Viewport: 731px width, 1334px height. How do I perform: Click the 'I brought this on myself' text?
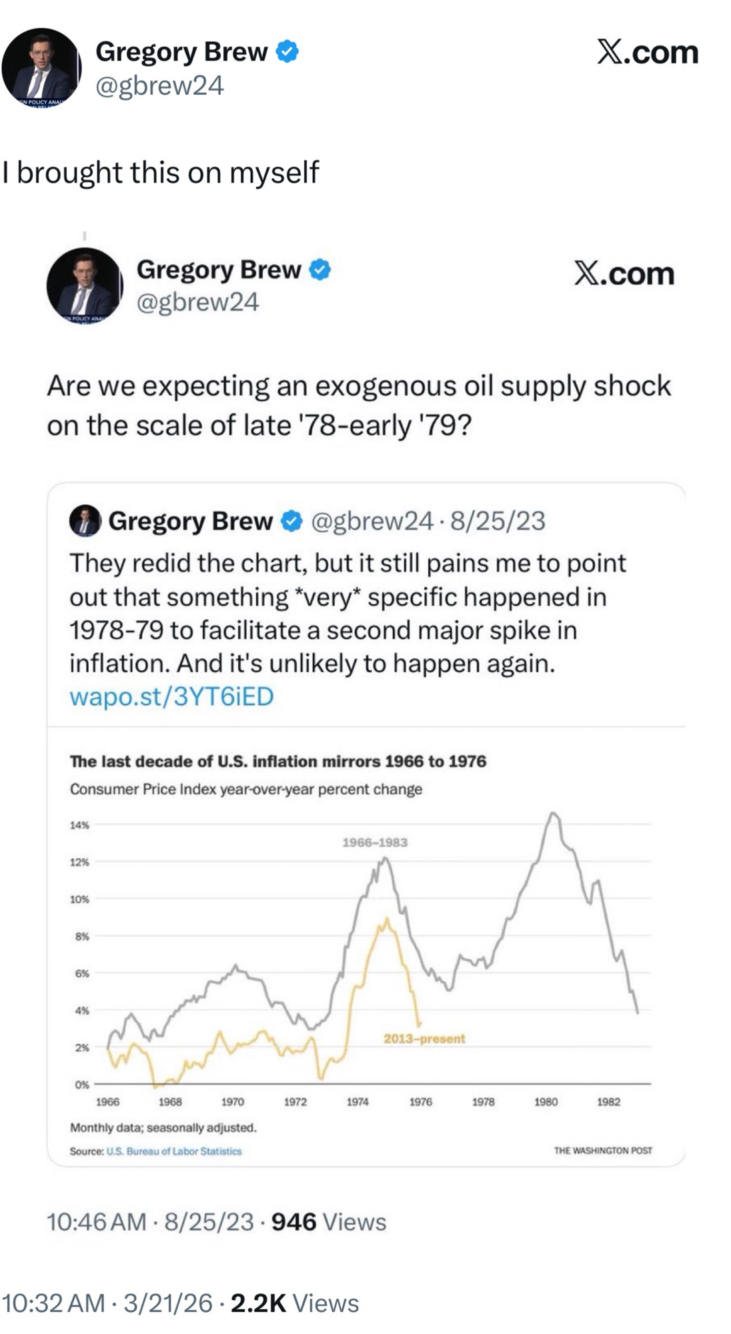160,172
